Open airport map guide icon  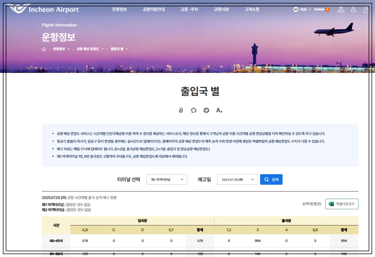(x=341, y=9)
